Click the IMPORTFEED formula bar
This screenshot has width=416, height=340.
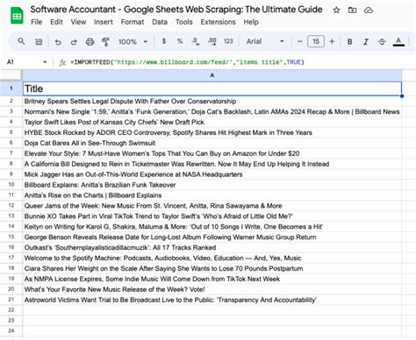click(x=187, y=62)
